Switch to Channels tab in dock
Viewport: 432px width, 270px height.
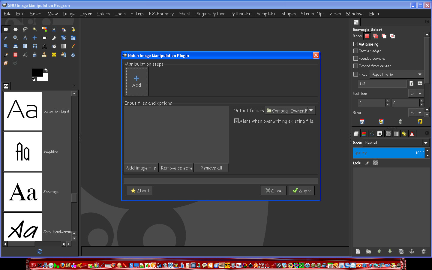(364, 134)
